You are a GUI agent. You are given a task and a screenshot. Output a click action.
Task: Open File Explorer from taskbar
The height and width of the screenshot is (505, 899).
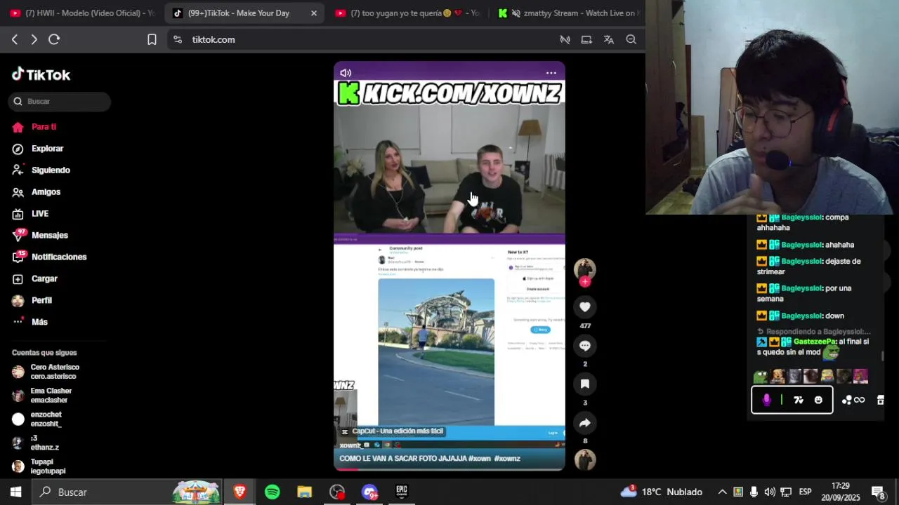click(304, 492)
